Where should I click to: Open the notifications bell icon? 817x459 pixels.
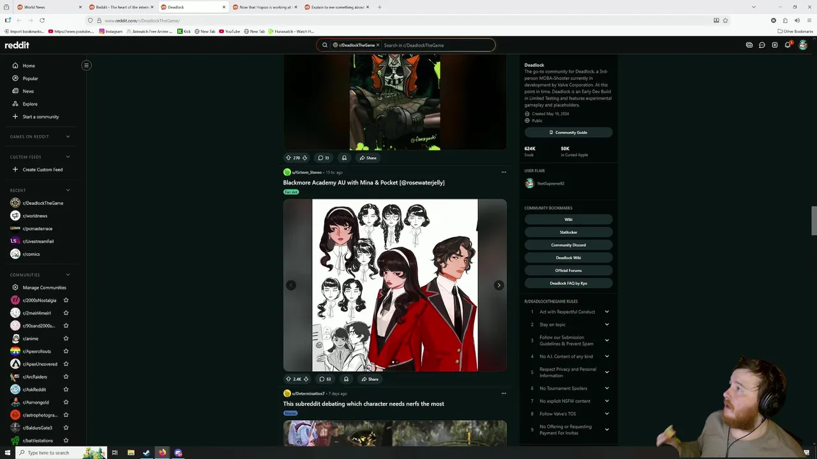[x=788, y=45]
